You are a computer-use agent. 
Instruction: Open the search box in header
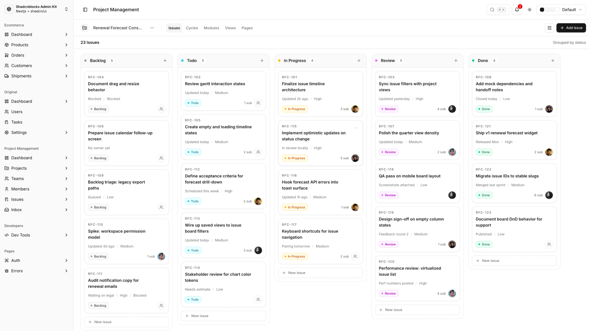coord(498,10)
